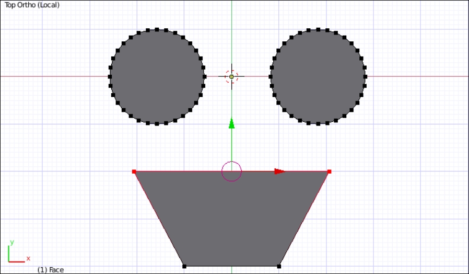Click the green Y-axis manipulator arrow

(231, 123)
